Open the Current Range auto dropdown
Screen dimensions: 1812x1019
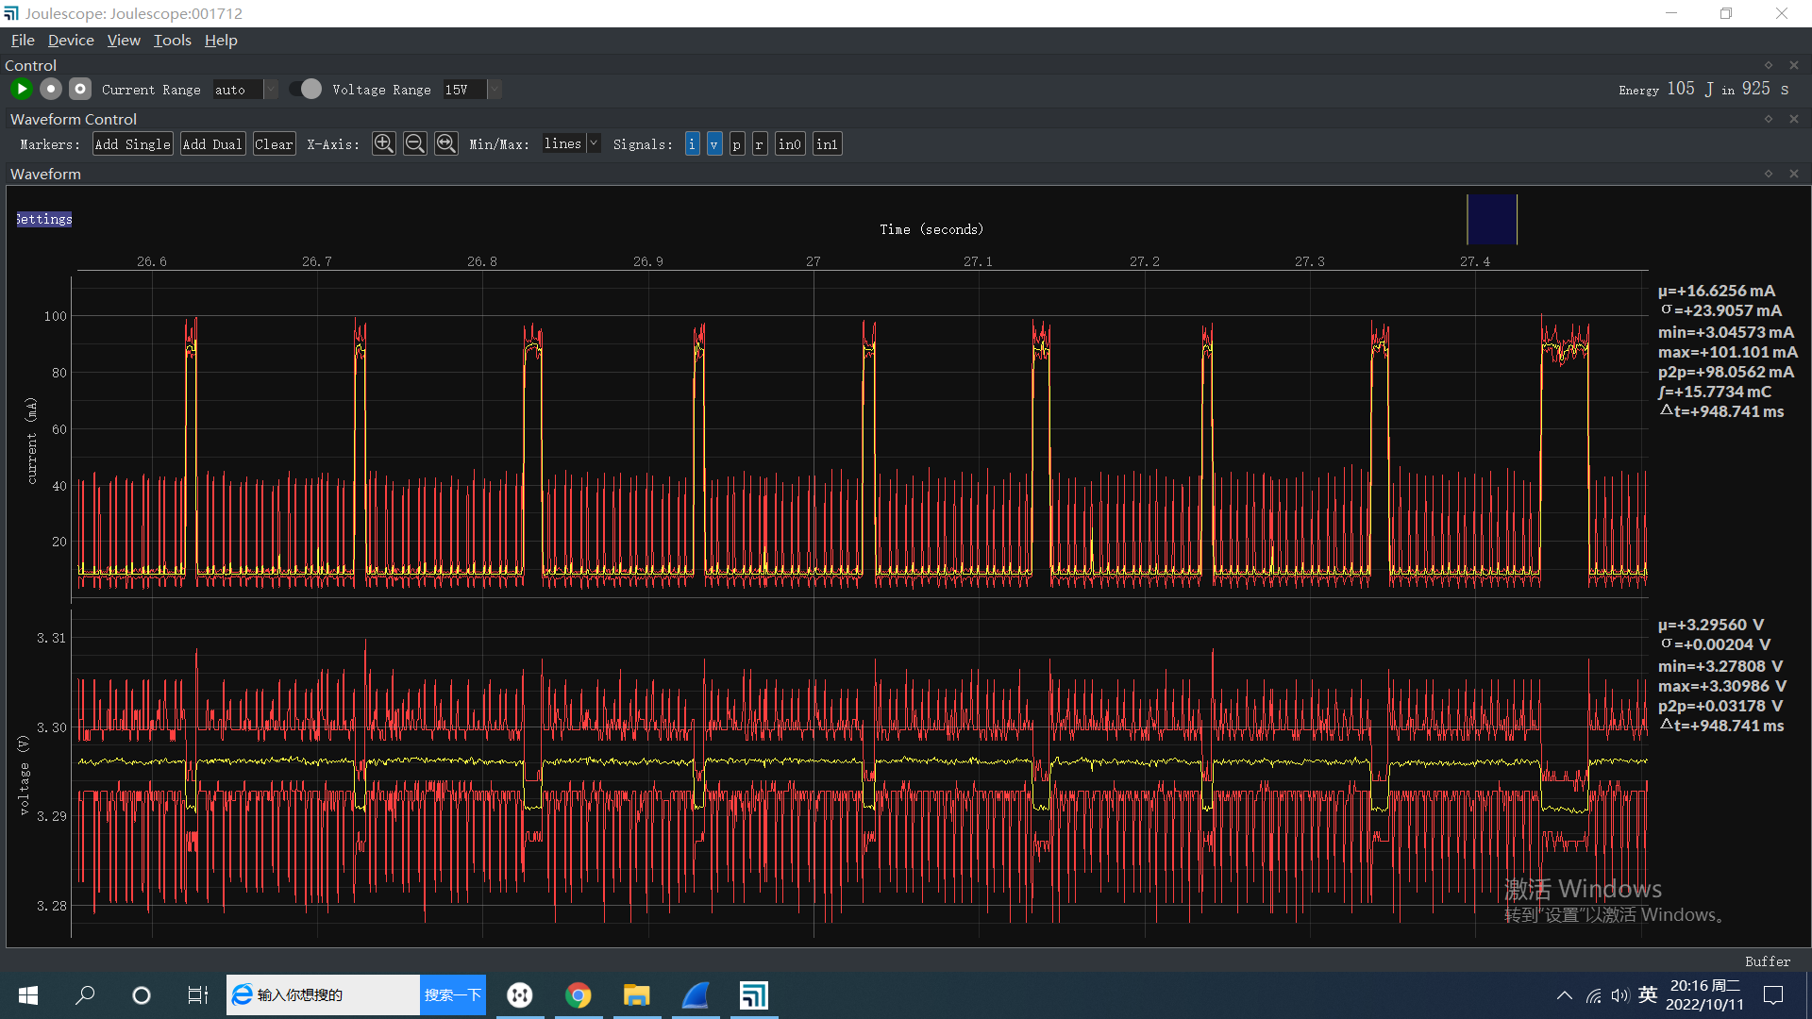coord(244,90)
